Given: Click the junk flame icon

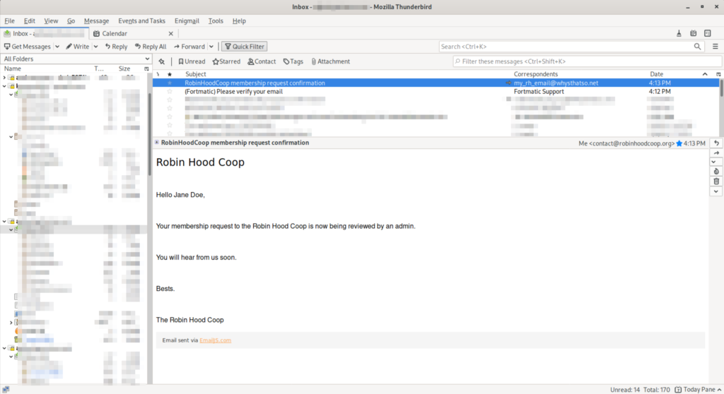Looking at the screenshot, I should pos(716,171).
